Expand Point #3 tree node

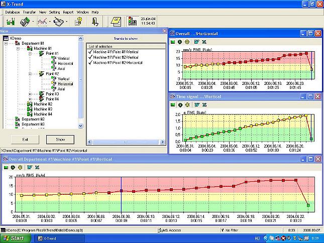[x=30, y=94]
